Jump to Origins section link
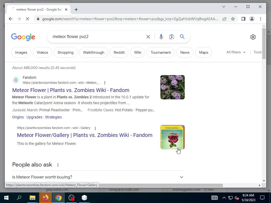Screen dimensions: 271x203 (x=18, y=117)
